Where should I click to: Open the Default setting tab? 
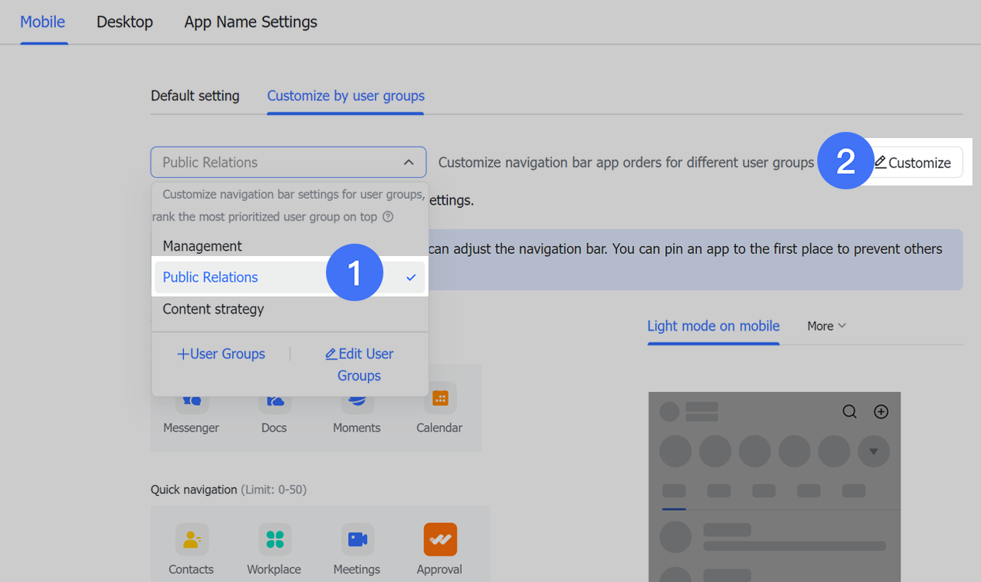pyautogui.click(x=195, y=95)
